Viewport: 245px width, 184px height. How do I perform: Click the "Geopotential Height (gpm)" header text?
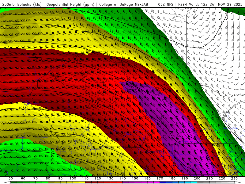click(70, 5)
